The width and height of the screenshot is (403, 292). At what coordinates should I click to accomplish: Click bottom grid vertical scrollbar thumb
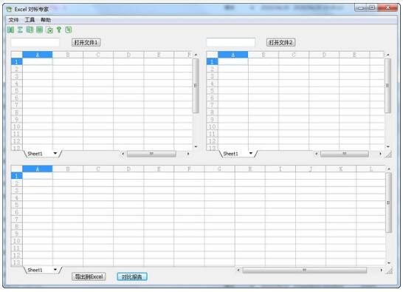point(388,203)
